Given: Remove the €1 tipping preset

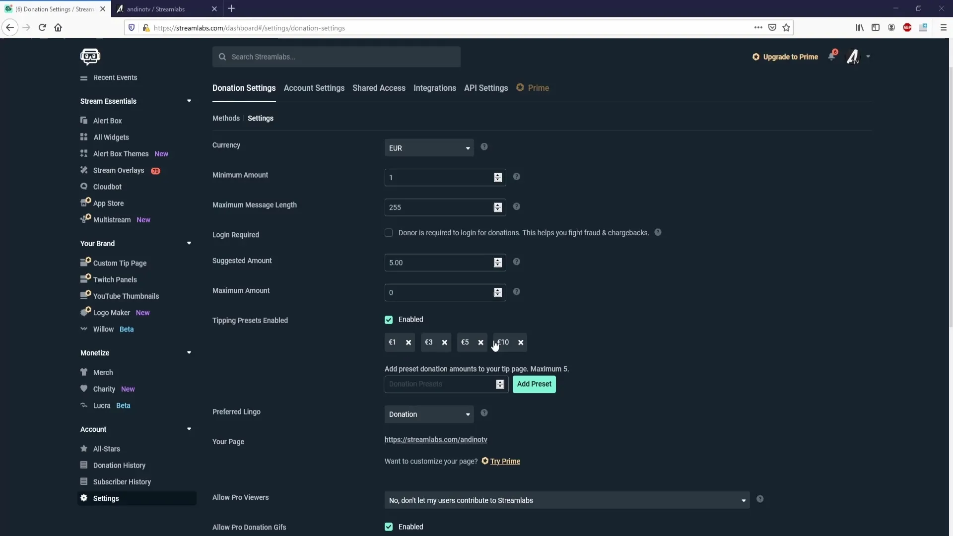Looking at the screenshot, I should click(x=408, y=342).
